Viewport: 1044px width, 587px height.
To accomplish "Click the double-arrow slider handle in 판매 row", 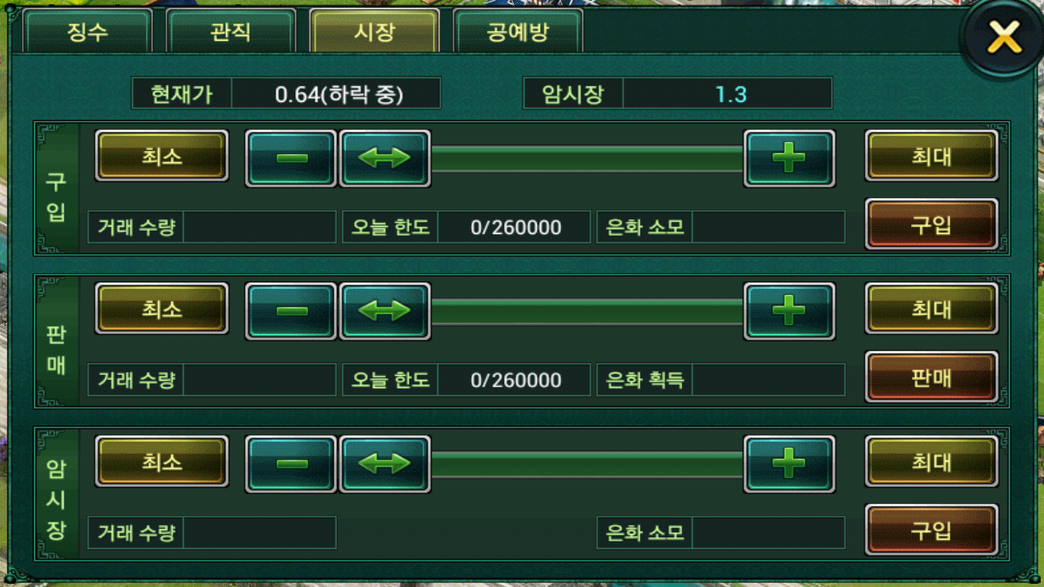I will (385, 311).
